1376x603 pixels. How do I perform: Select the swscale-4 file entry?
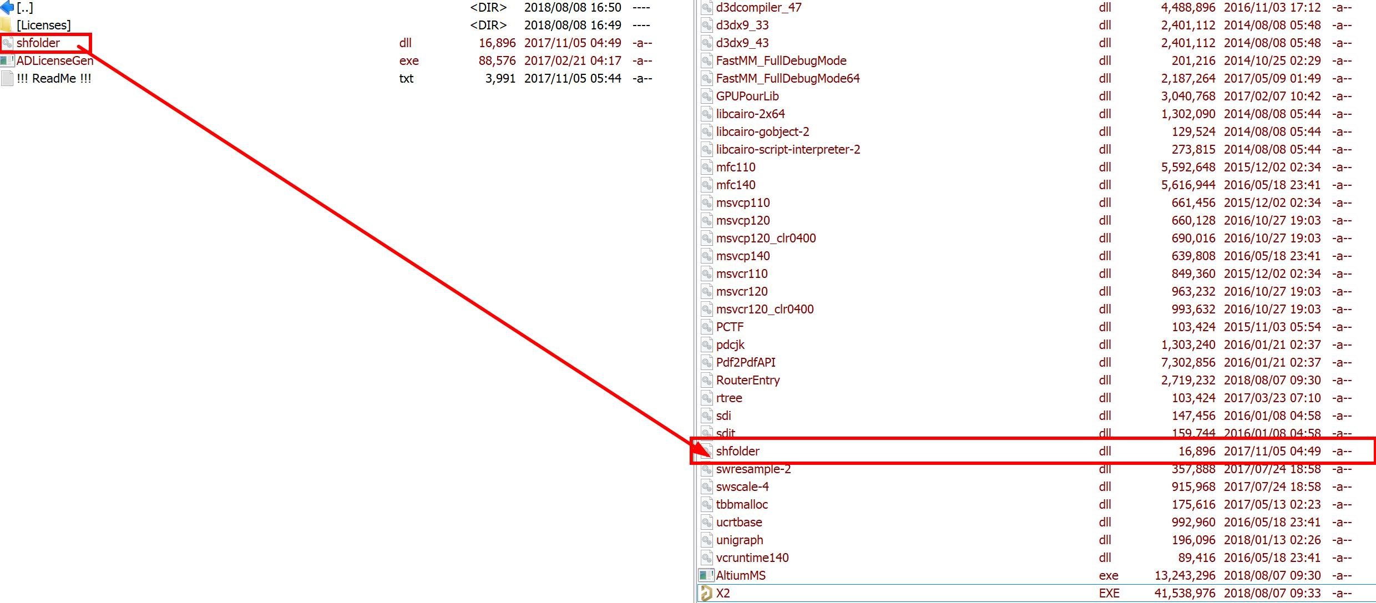(742, 487)
